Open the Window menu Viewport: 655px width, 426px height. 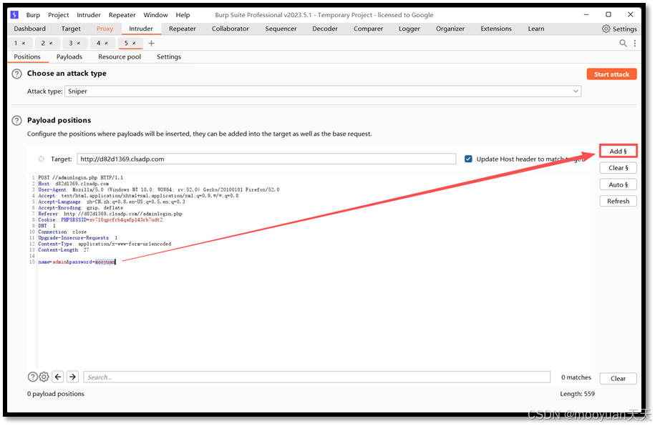coord(155,15)
